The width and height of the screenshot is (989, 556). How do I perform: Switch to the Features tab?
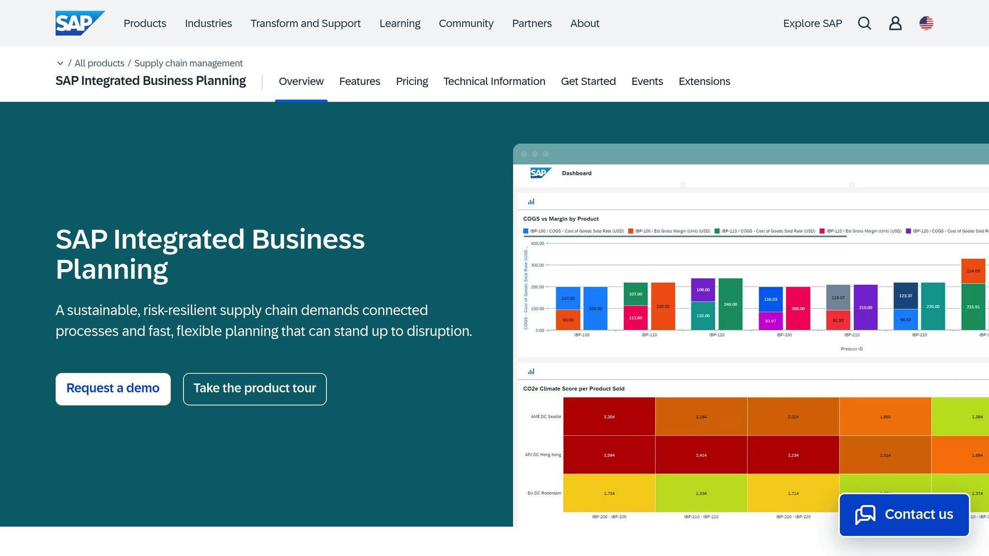pyautogui.click(x=360, y=81)
